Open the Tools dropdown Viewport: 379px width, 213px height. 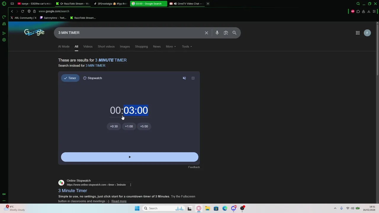pyautogui.click(x=187, y=46)
